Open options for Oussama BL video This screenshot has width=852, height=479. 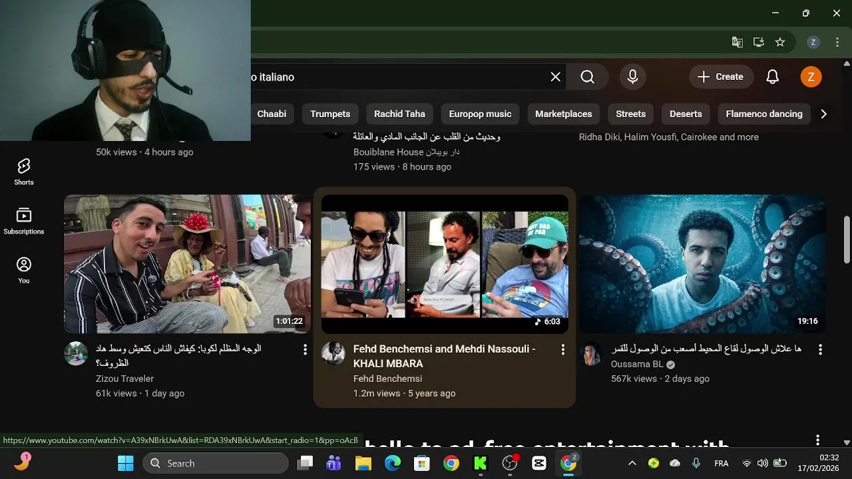coord(820,349)
